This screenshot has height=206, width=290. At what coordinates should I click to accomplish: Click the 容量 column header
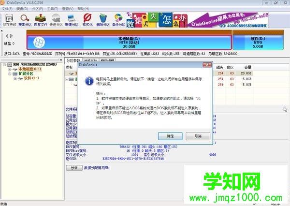[247, 67]
